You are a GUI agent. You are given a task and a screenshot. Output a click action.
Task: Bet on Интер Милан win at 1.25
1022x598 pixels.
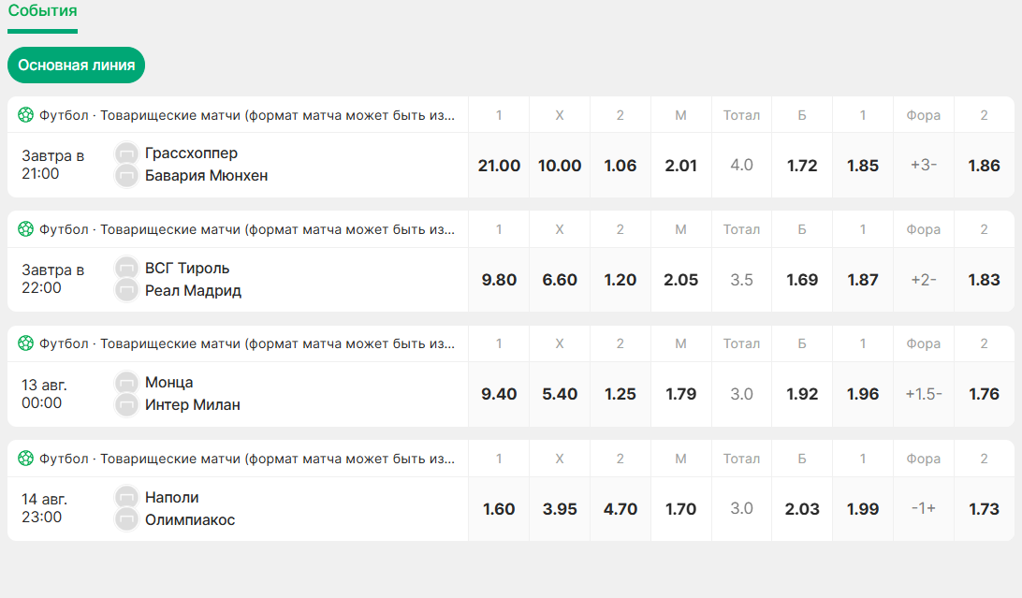(620, 394)
